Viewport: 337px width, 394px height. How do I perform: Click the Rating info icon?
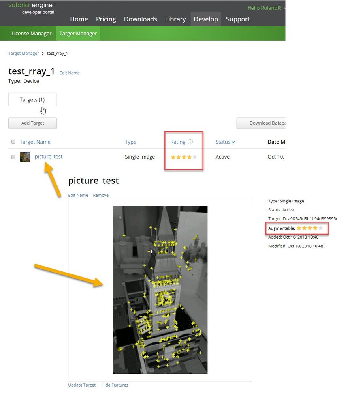(x=190, y=142)
